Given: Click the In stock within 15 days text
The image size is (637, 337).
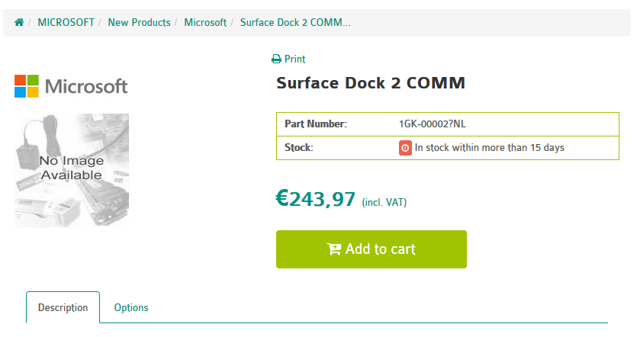Looking at the screenshot, I should pyautogui.click(x=489, y=148).
